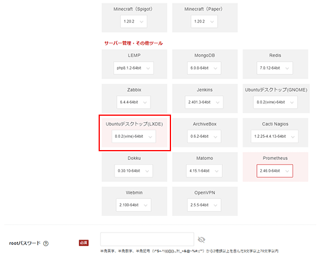Open Ubuntu Desktop (GNOME) version dropdown
This screenshot has height=260, width=321.
(275, 102)
